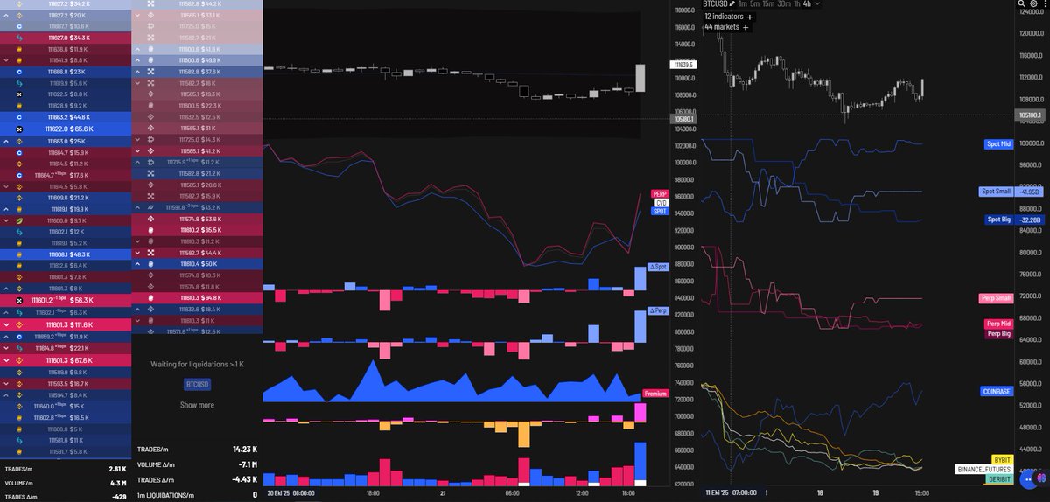Click OKX icon in the 111601.2 $56.3 K row
This screenshot has width=1050, height=502.
19,300
